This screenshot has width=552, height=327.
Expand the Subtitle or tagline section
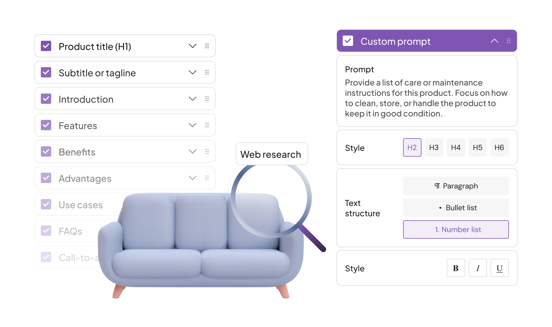[x=193, y=72]
